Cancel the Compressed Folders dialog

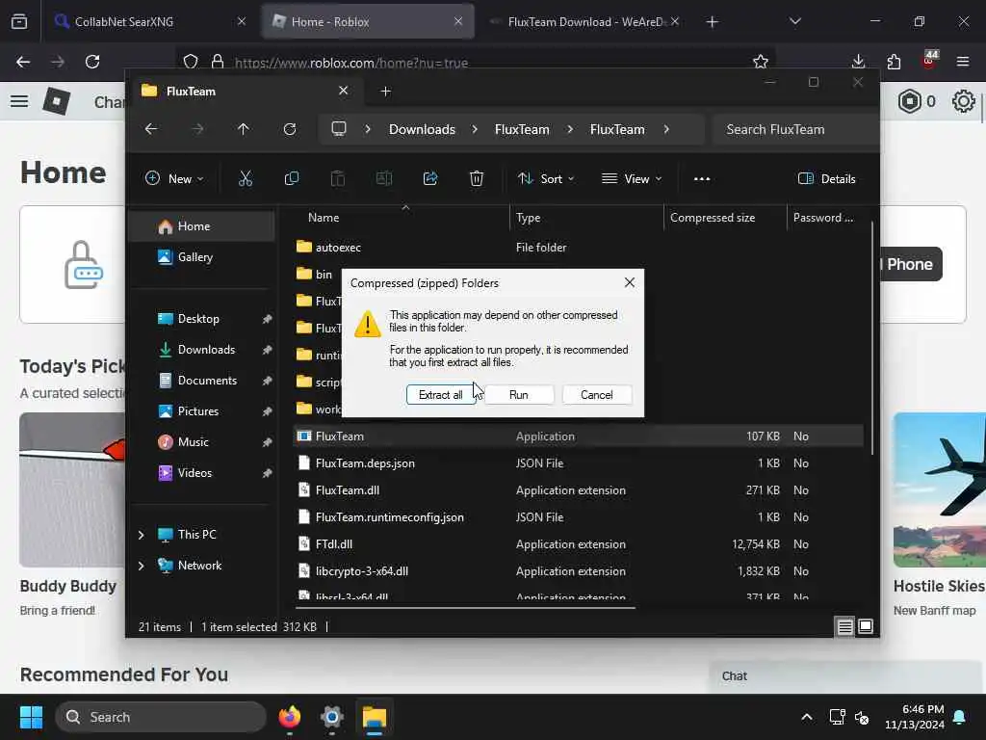click(597, 394)
